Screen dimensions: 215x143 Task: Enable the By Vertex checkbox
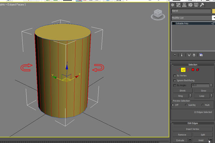pyautogui.click(x=175, y=76)
